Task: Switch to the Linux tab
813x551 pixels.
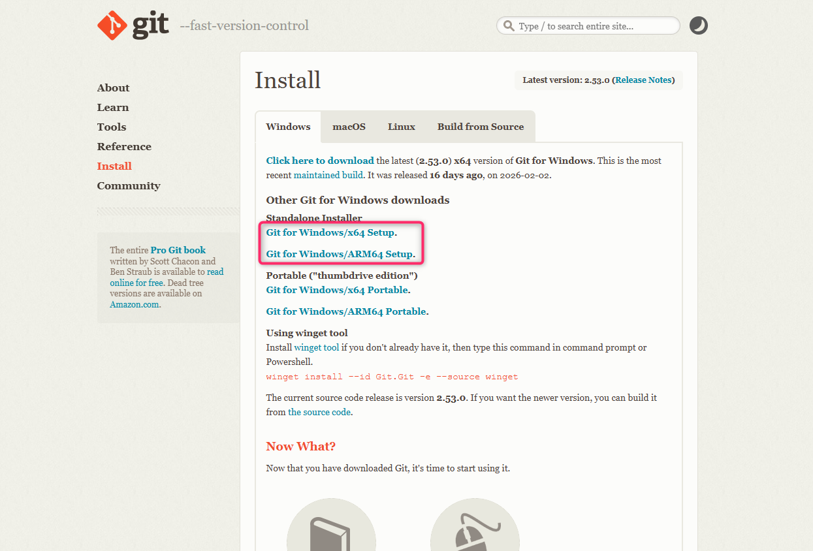Action: point(401,127)
